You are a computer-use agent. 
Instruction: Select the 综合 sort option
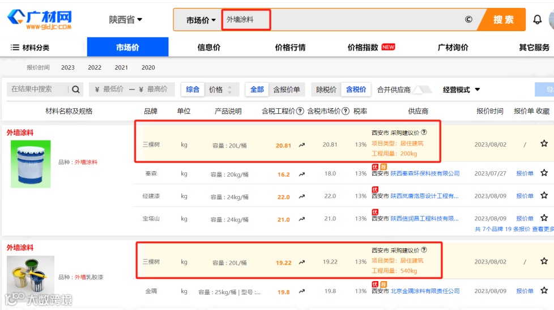click(193, 90)
